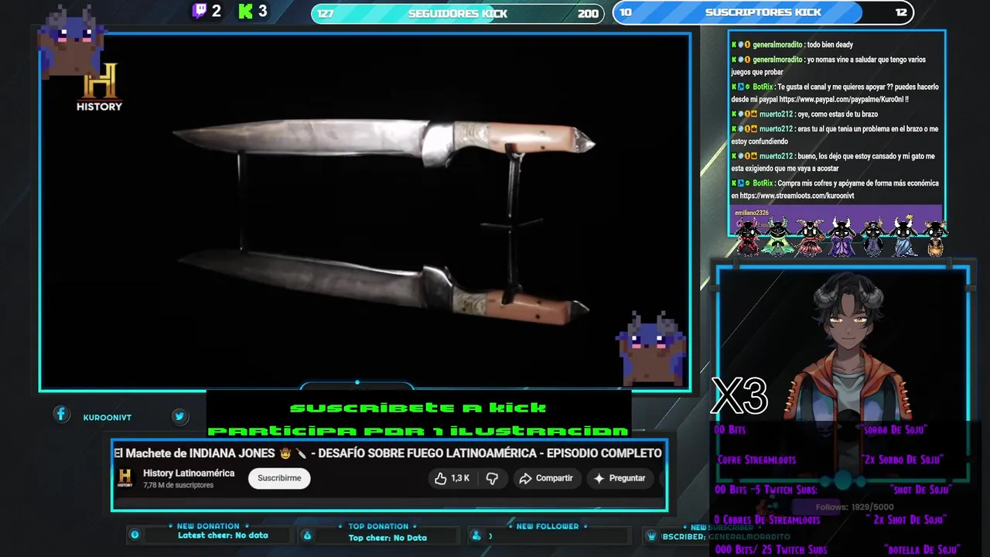Click the KUROONIVT handle text
Screen dimensions: 990x557
point(108,418)
